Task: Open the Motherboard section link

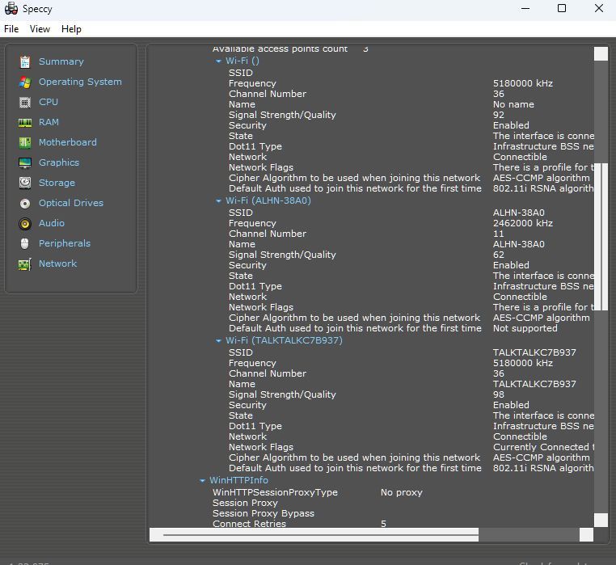Action: [68, 142]
